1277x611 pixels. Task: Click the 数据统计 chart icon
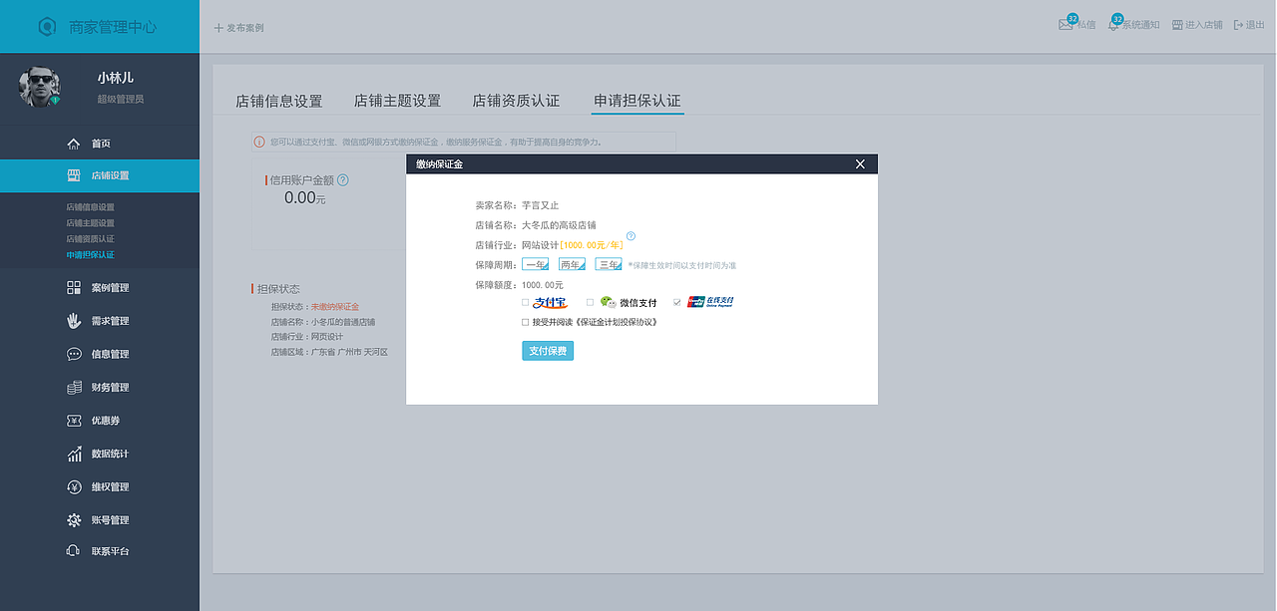pos(74,454)
